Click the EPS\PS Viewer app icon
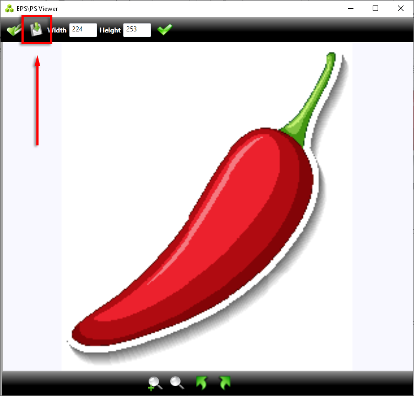The image size is (414, 396). [9, 8]
